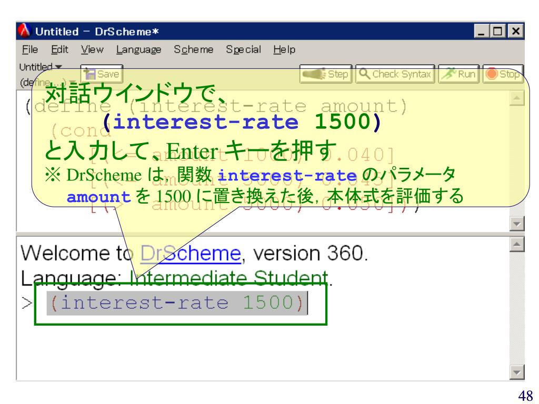Image resolution: width=539 pixels, height=404 pixels.
Task: Minimize the DrScheme window
Action: click(481, 31)
